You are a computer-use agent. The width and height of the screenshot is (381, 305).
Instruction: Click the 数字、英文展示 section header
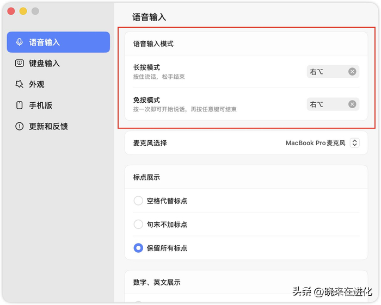pos(157,282)
